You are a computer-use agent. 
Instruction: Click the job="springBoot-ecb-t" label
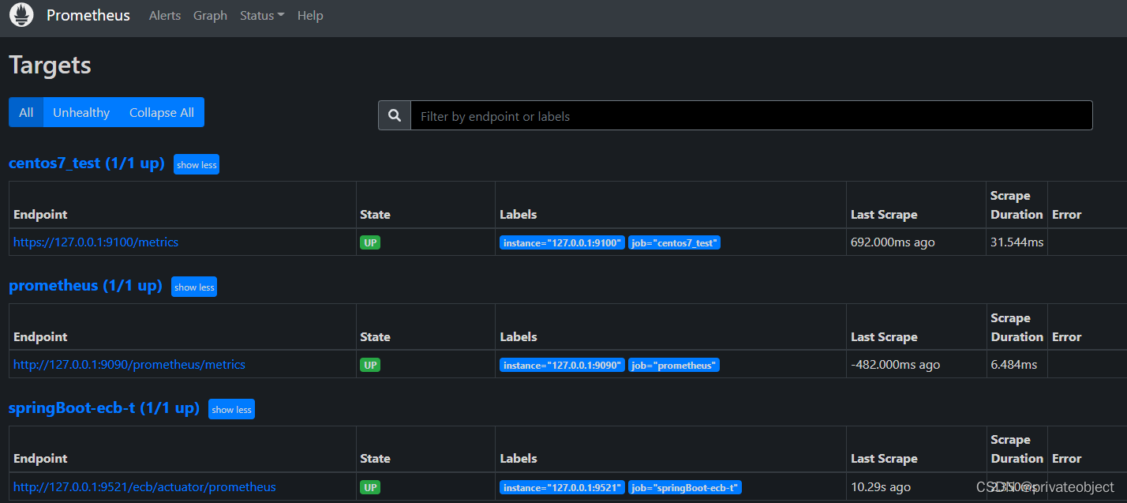click(x=686, y=487)
